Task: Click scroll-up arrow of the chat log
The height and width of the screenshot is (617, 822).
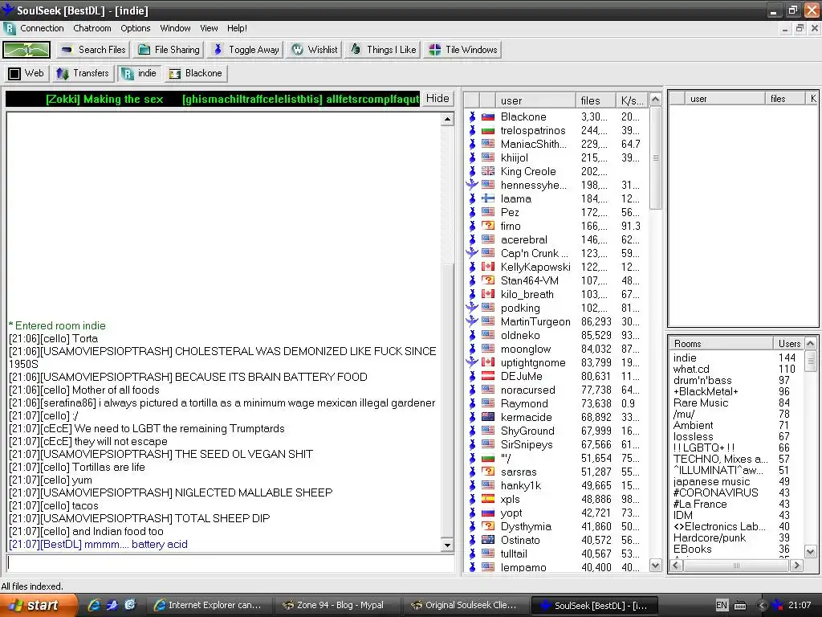Action: pyautogui.click(x=447, y=119)
